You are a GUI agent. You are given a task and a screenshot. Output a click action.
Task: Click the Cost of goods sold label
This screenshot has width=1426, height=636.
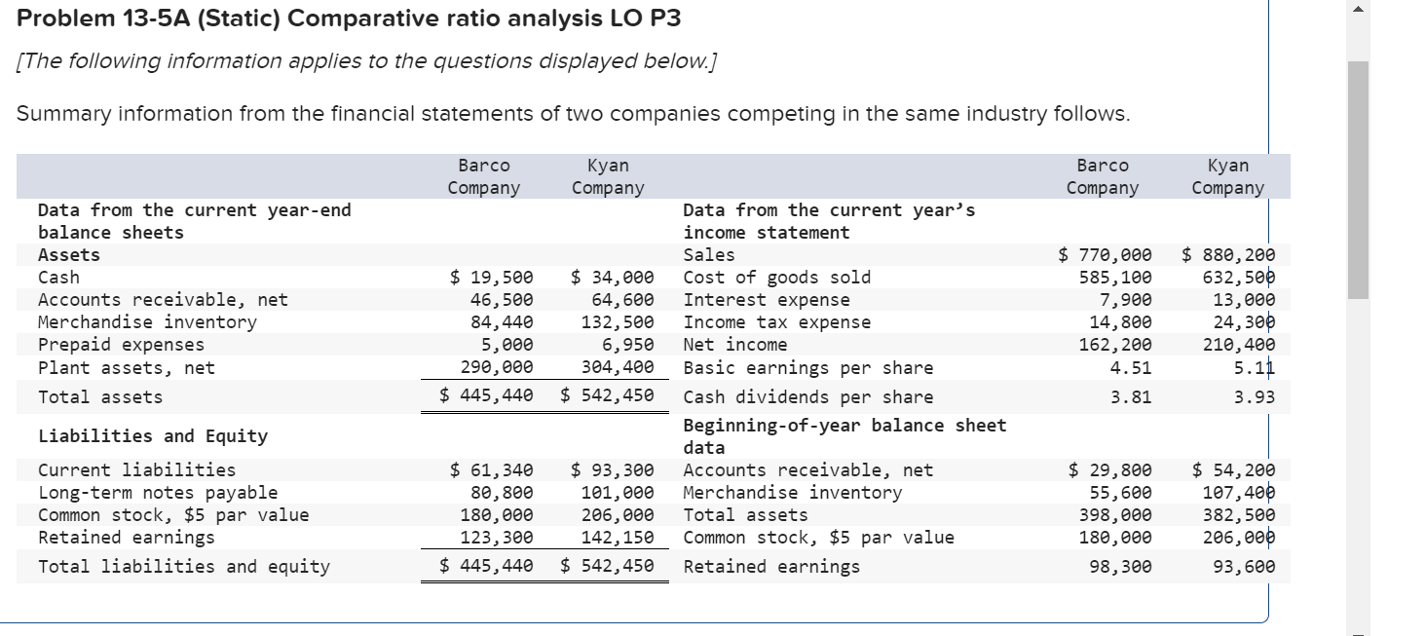pos(777,278)
